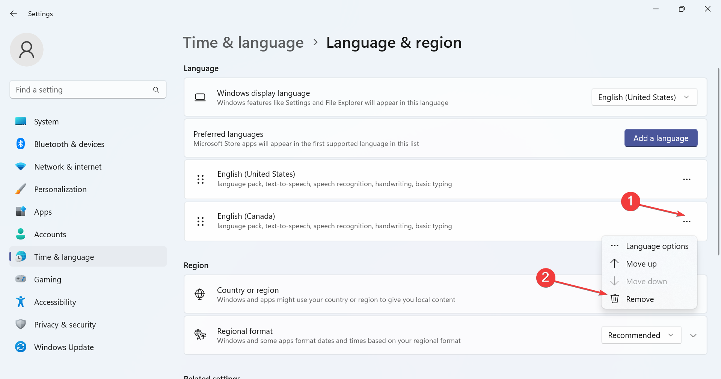Choose Move up in the context menu

point(649,264)
